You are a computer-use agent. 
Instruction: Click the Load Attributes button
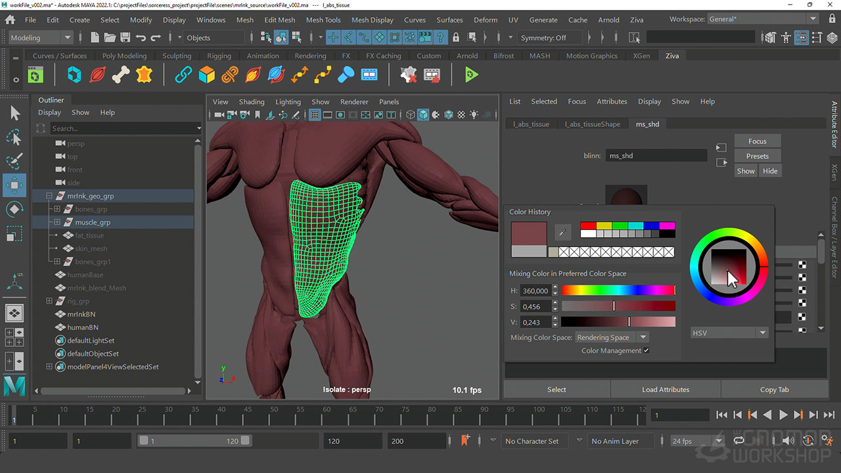665,390
